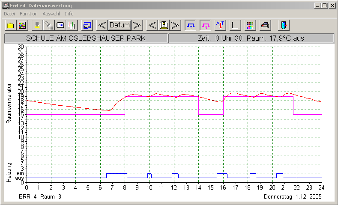The width and height of the screenshot is (338, 205).
Task: Click the colored table overview icon
Action: tap(23, 25)
